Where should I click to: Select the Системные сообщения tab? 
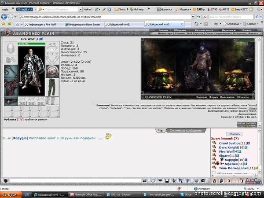click(x=186, y=131)
